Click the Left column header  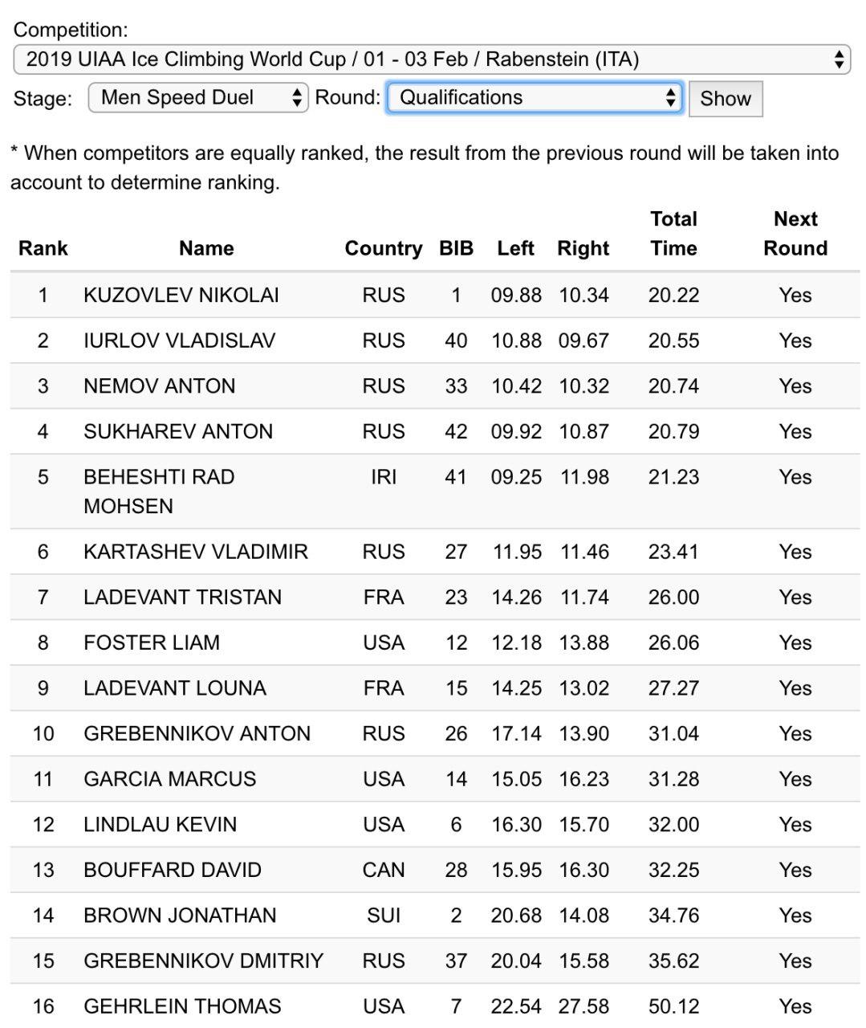515,248
